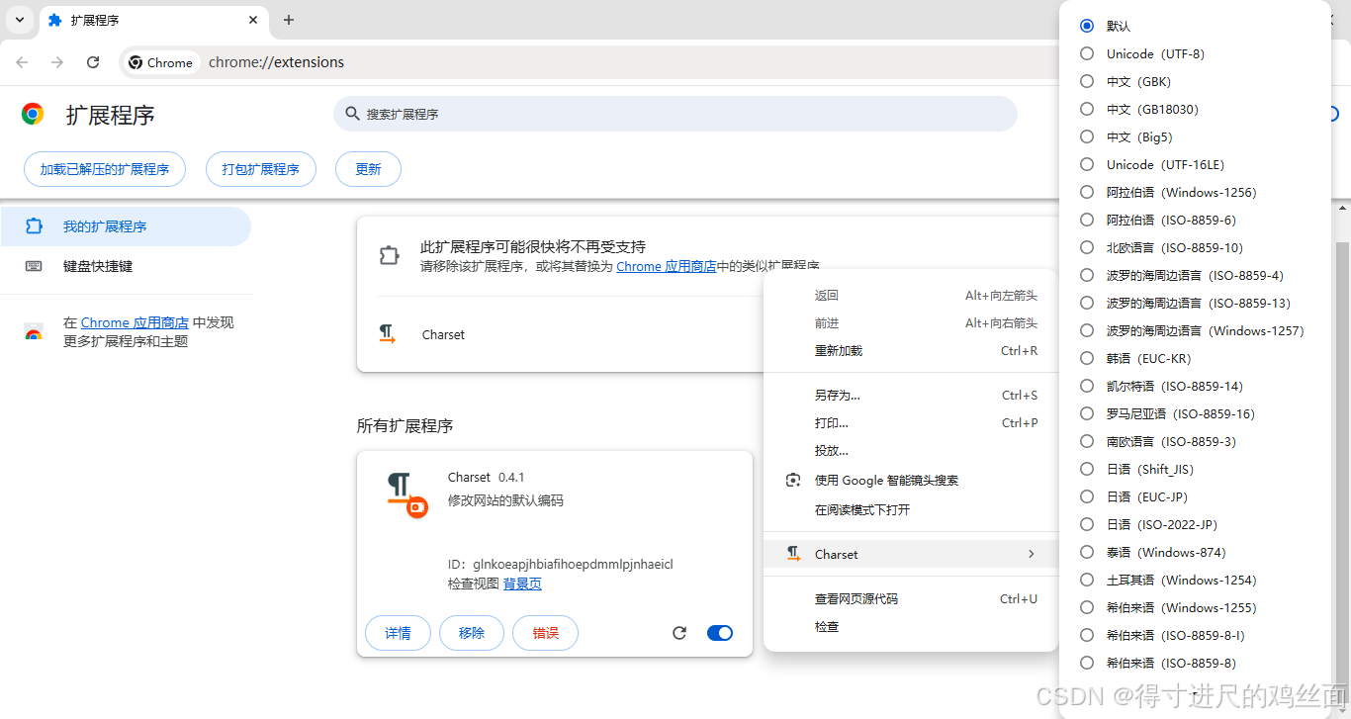
Task: Select 中文 (GBK) radio
Action: coord(1087,81)
